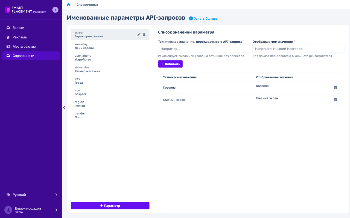This screenshot has height=218, width=350.
Task: Click the info icon beside Узнать больше
Action: (x=191, y=19)
